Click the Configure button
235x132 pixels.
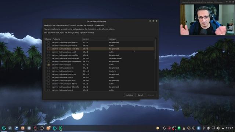(x=129, y=95)
